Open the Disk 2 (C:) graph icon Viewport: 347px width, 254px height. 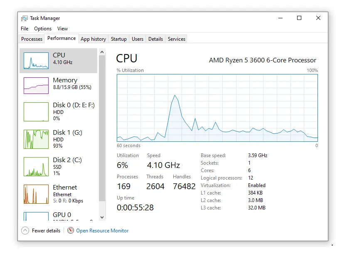(x=36, y=166)
